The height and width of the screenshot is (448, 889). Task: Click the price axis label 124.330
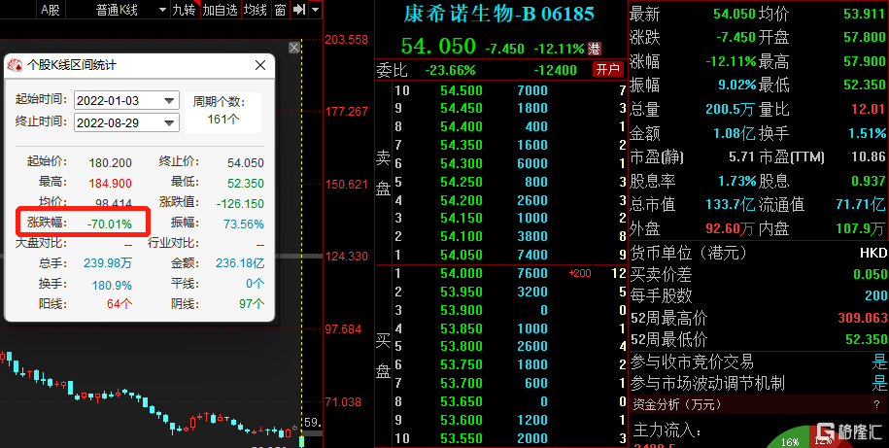347,257
